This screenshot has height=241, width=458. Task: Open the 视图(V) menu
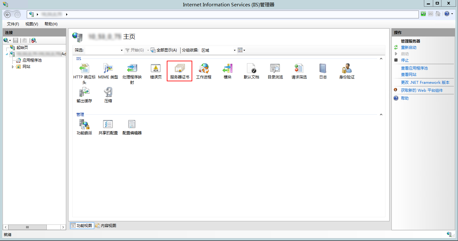coord(32,24)
